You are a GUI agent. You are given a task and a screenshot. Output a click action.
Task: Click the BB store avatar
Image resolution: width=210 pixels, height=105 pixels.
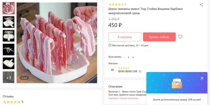(x=113, y=70)
